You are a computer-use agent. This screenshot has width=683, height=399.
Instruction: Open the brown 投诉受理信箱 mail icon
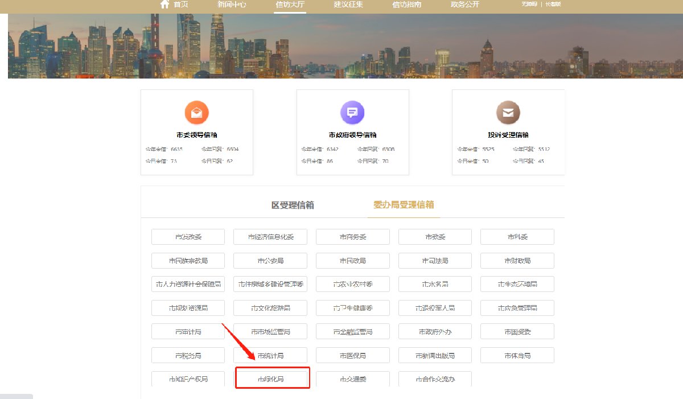(508, 112)
